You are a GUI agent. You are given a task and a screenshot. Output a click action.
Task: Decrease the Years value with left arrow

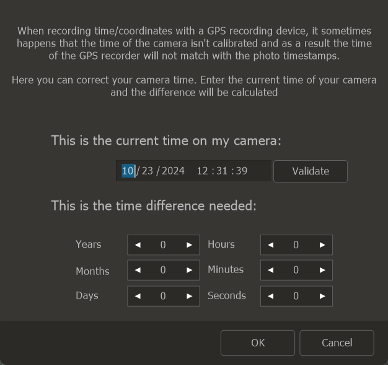click(138, 245)
